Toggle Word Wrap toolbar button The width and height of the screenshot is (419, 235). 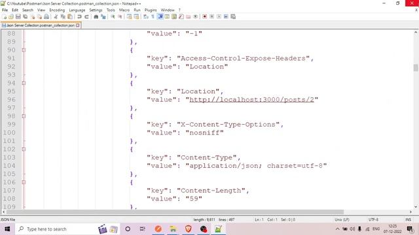click(146, 16)
